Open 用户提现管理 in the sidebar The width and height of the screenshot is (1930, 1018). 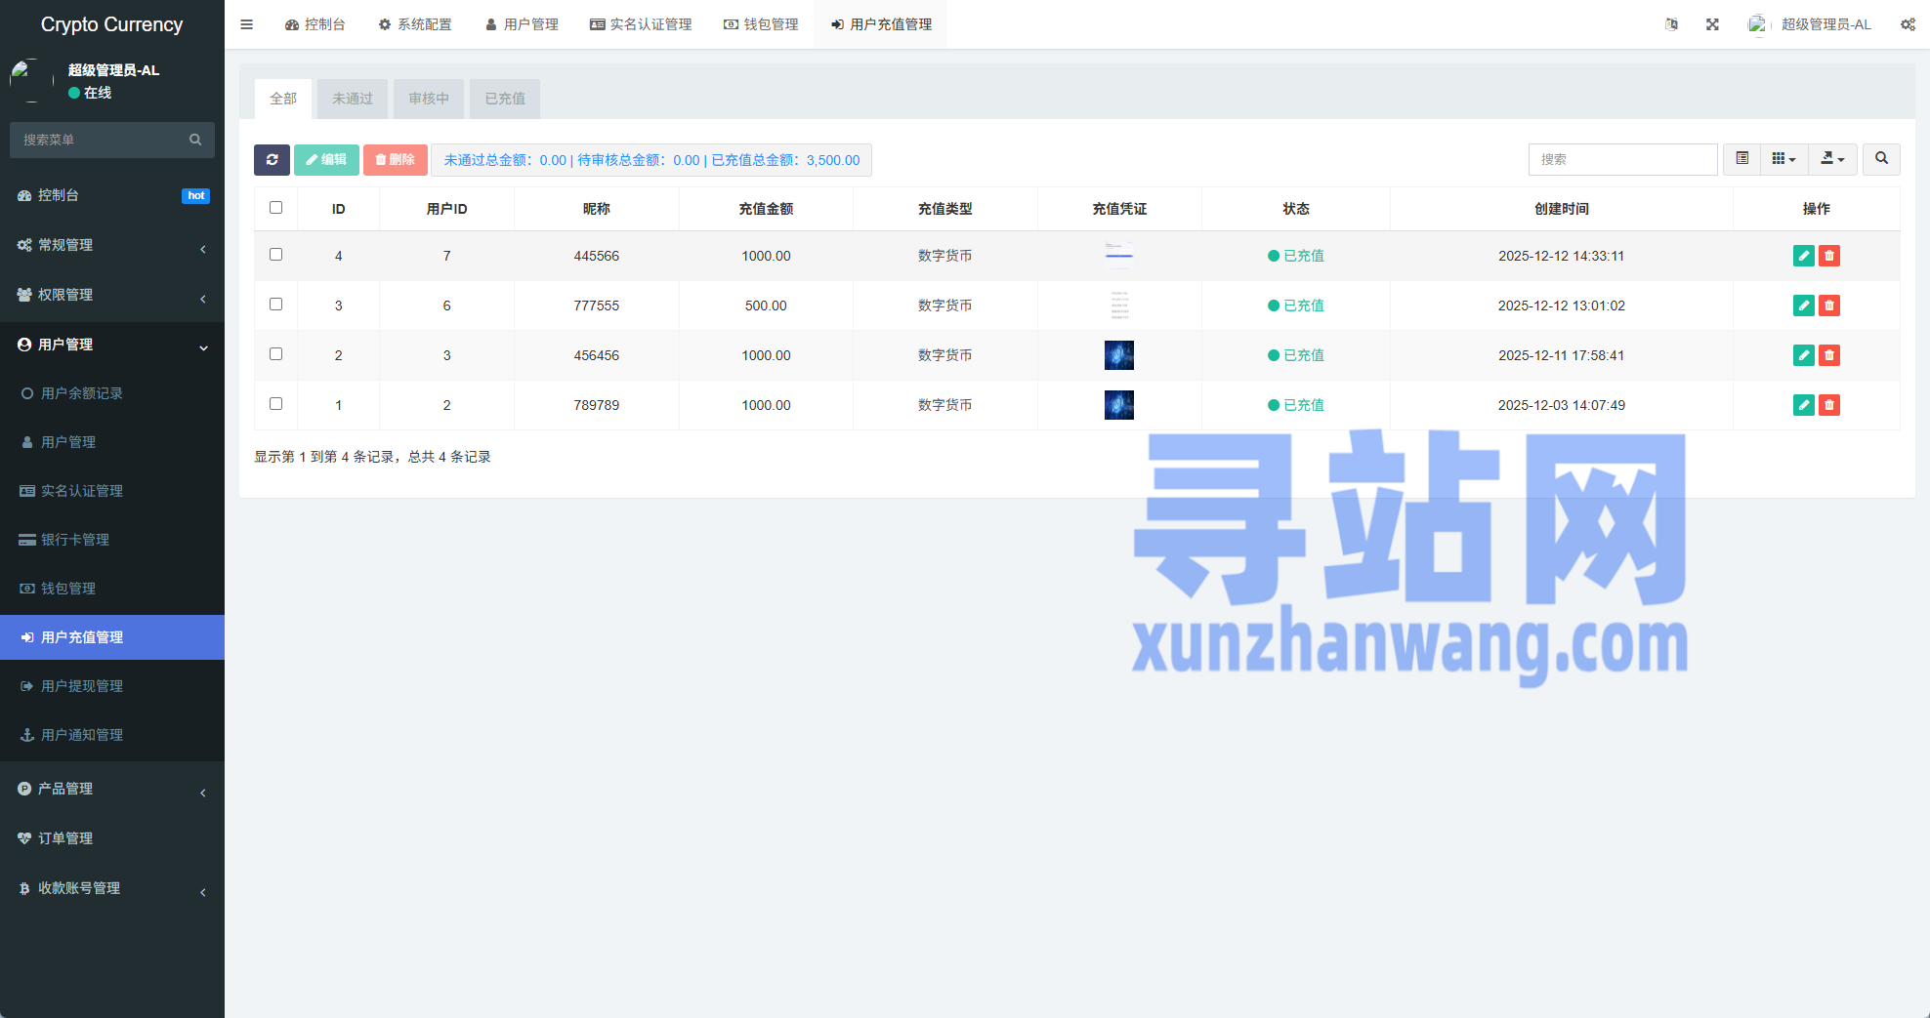pyautogui.click(x=82, y=686)
